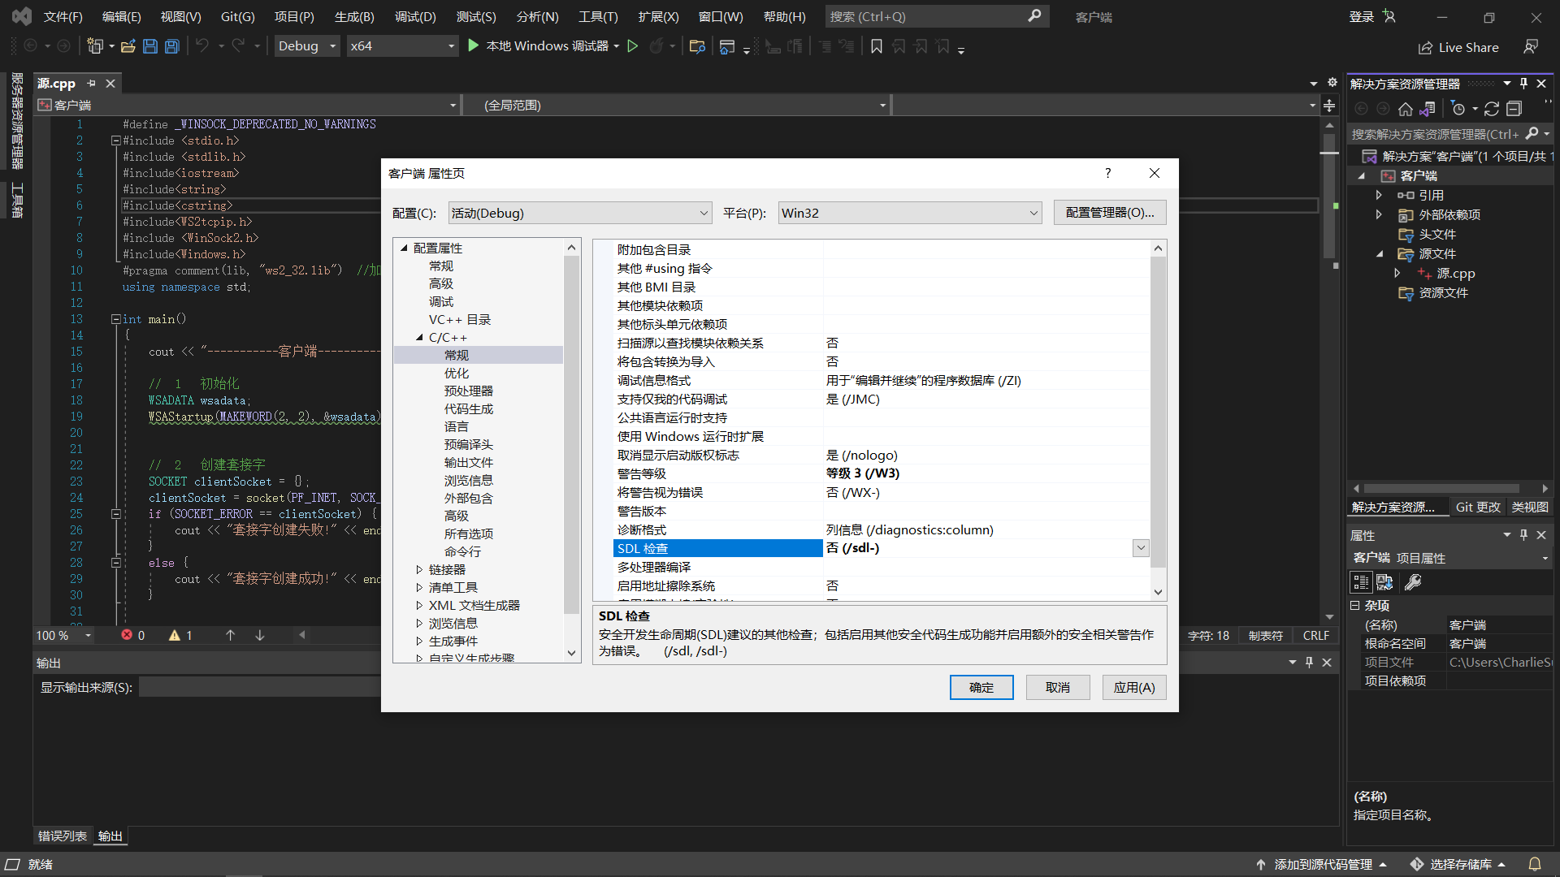Collapse all items in Solution Explorer
Image resolution: width=1560 pixels, height=877 pixels.
1514,109
